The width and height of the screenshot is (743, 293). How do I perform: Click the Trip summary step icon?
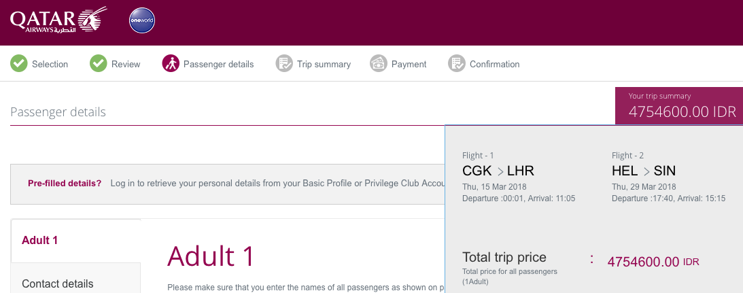click(x=284, y=64)
